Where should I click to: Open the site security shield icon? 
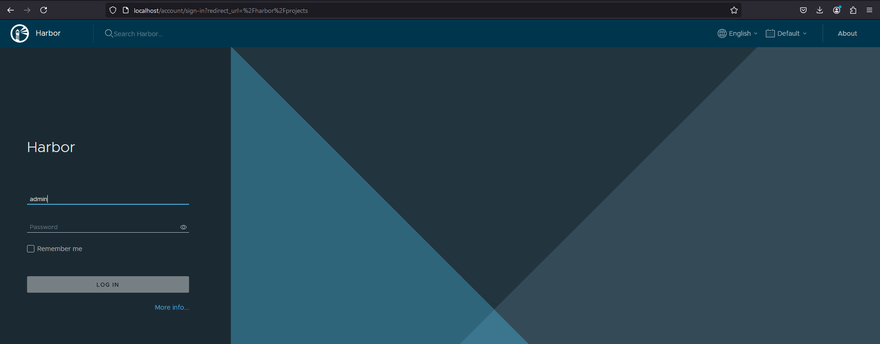(113, 10)
